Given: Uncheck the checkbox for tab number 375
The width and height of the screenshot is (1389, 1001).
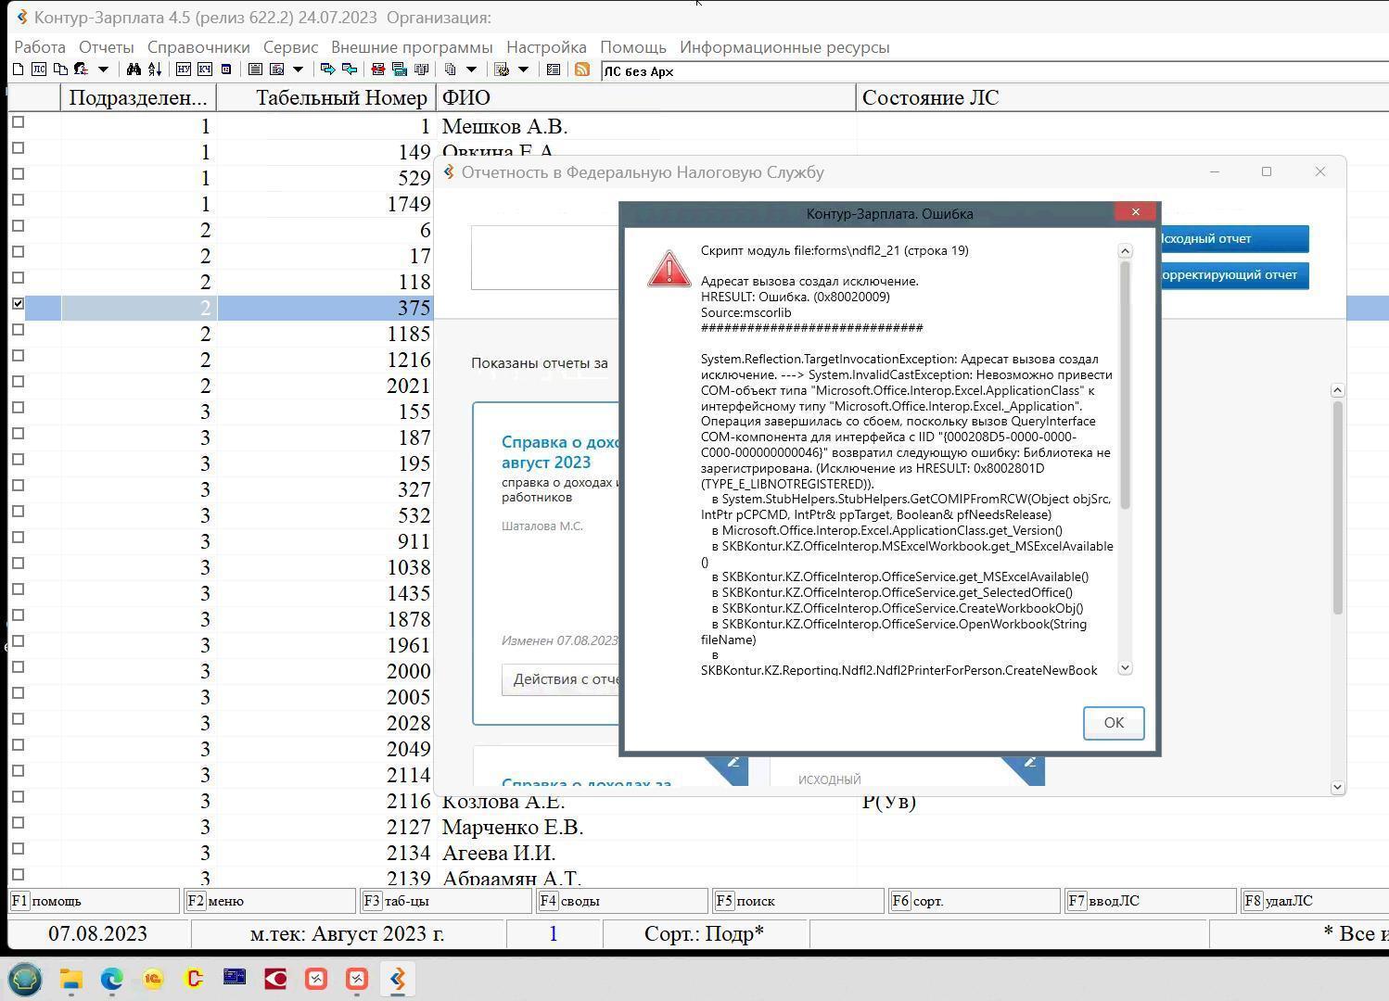Looking at the screenshot, I should coord(18,304).
